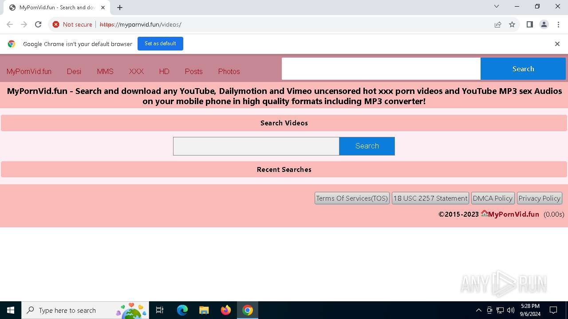Open the Windows Start menu
The image size is (568, 319).
click(x=11, y=310)
